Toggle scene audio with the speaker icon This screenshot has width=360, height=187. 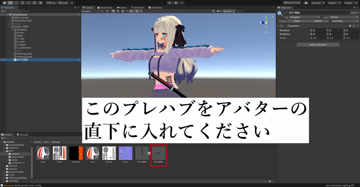point(118,11)
